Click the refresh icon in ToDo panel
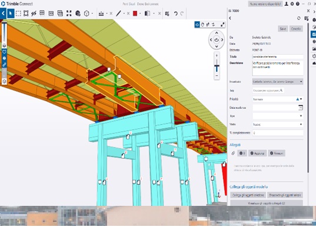The image size is (316, 230). pyautogui.click(x=299, y=18)
